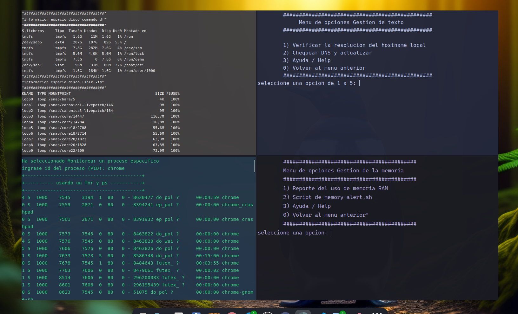This screenshot has height=314, width=518.
Task: Click the '00:04:59' chrome process time
Action: tap(207, 198)
